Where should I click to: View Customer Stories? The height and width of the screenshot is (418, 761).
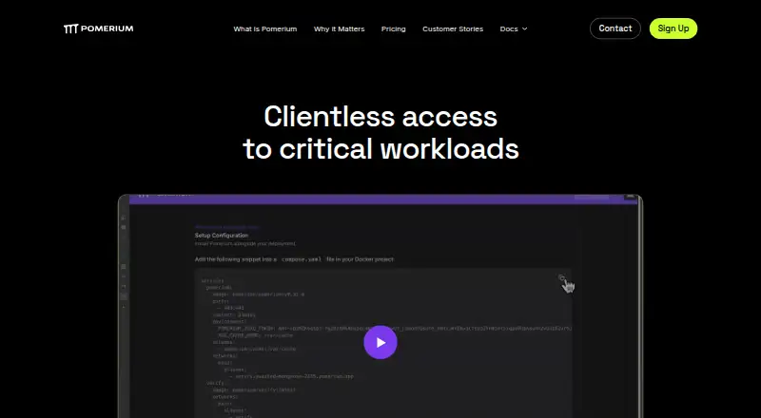click(453, 29)
